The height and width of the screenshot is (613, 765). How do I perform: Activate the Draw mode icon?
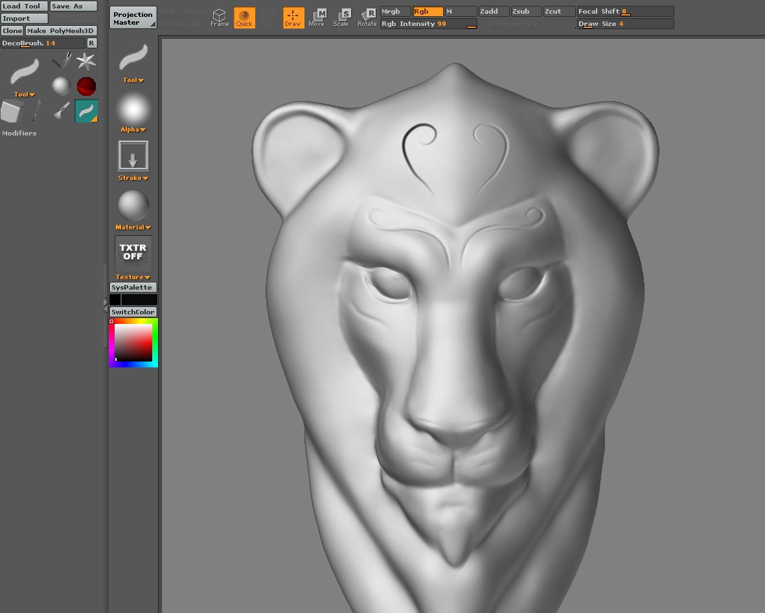click(293, 17)
